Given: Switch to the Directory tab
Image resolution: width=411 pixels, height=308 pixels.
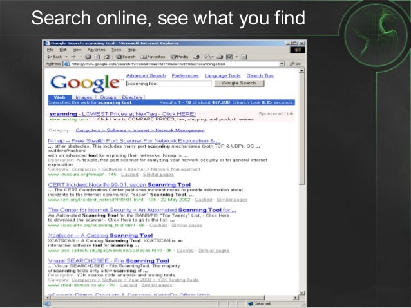Looking at the screenshot, I should click(x=132, y=97).
